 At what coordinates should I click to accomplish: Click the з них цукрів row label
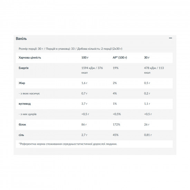click(x=28, y=114)
